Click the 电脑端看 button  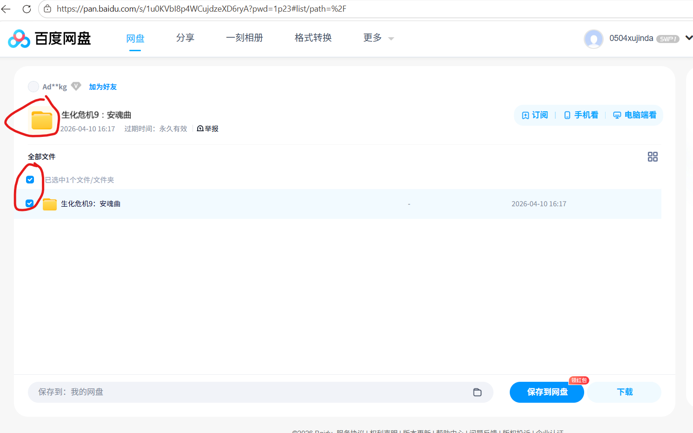click(635, 115)
